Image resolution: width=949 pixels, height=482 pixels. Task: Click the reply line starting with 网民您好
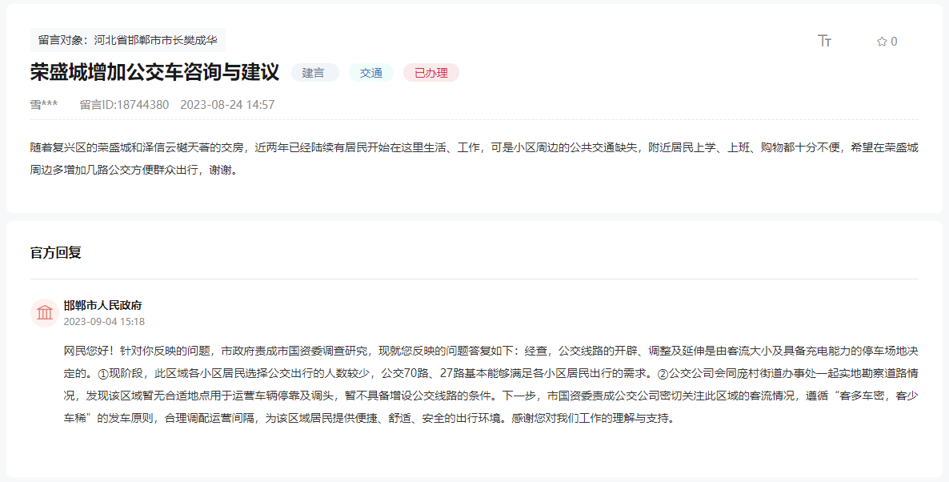491,351
